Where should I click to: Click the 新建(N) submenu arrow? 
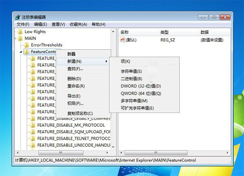click(106, 61)
